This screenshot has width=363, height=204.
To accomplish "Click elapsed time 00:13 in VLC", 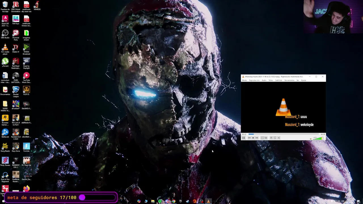I will pos(244,134).
